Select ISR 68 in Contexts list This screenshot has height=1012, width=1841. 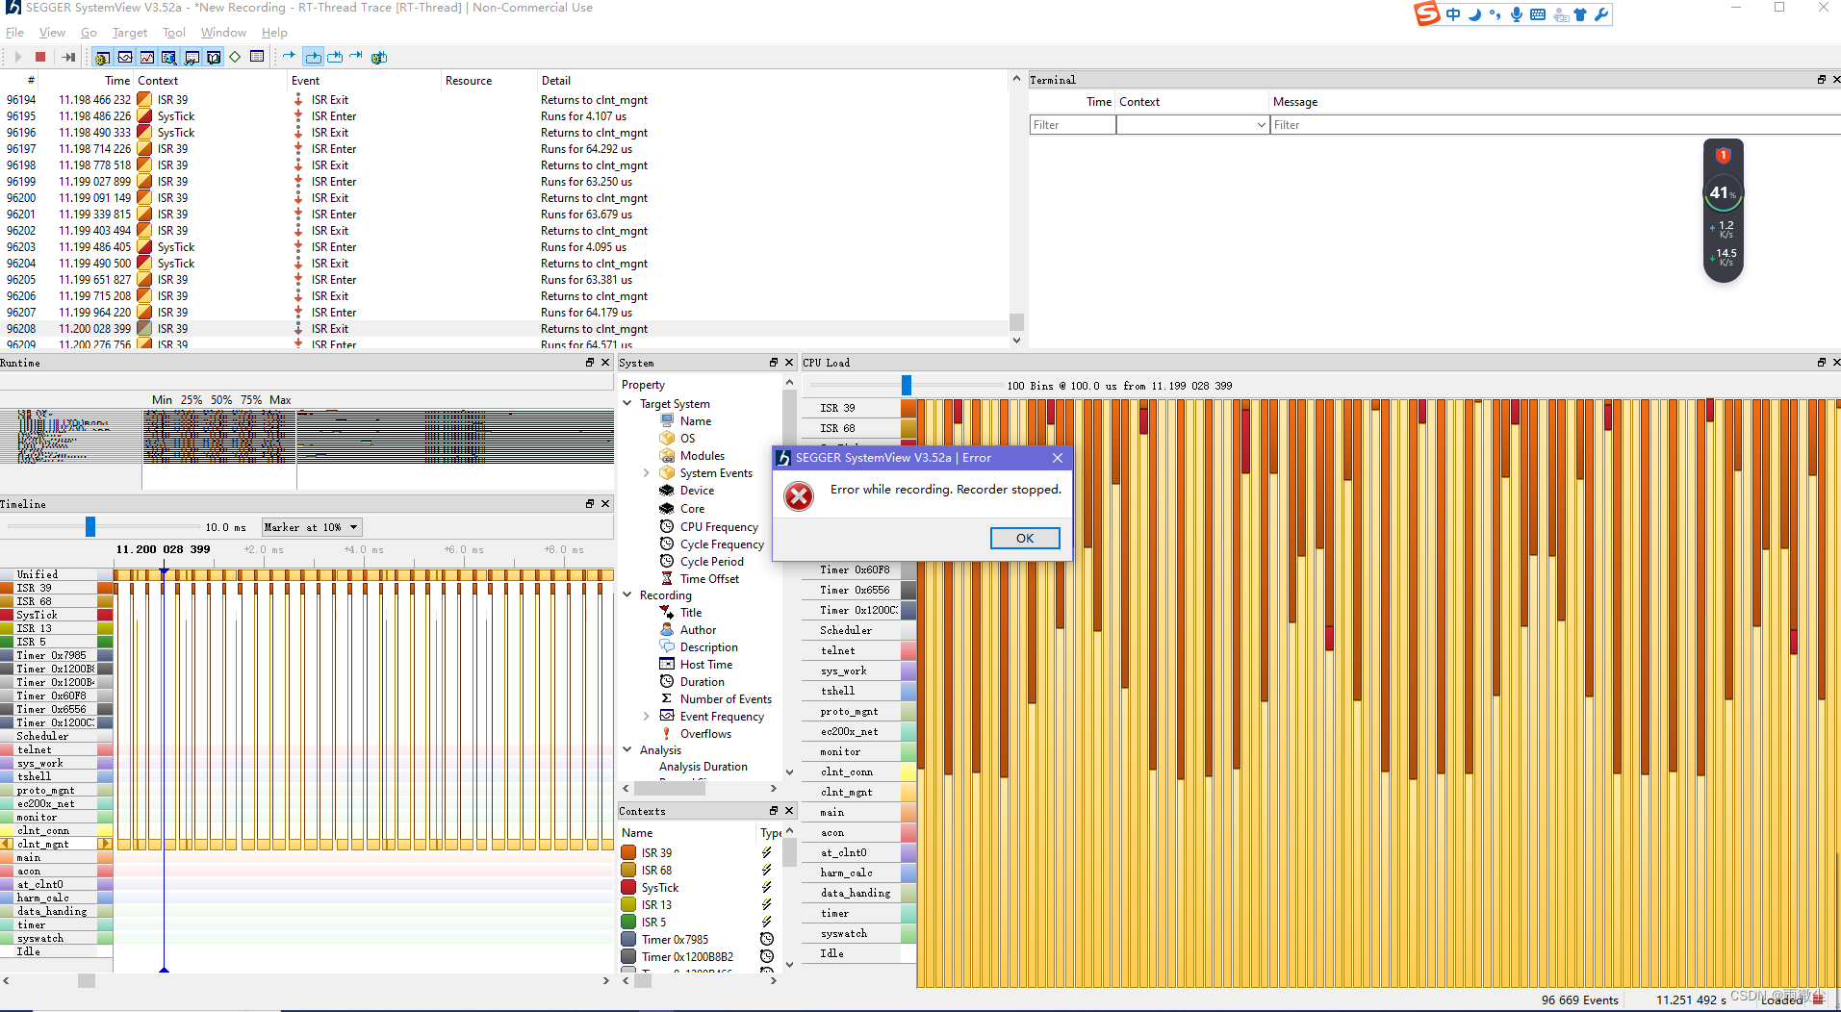[657, 871]
